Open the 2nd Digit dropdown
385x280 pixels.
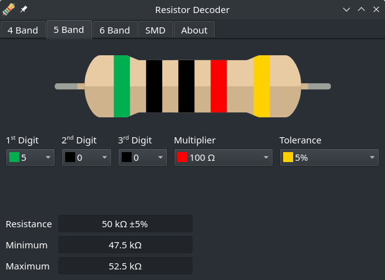[86, 158]
